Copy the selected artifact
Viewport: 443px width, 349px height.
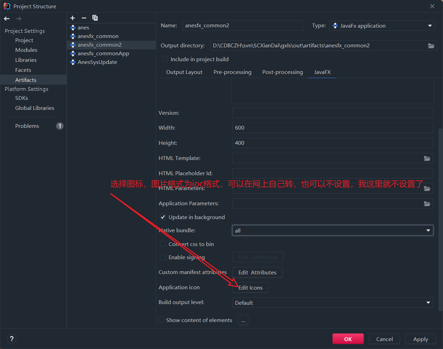click(95, 18)
